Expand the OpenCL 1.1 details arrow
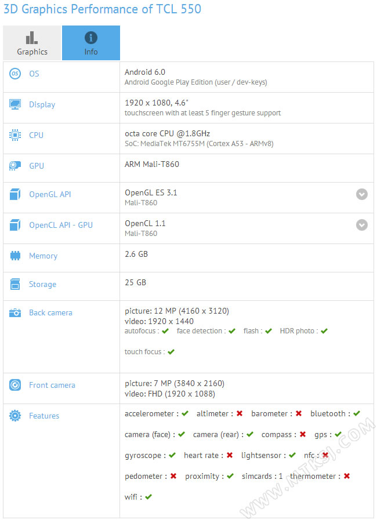This screenshot has width=377, height=520. 362,225
